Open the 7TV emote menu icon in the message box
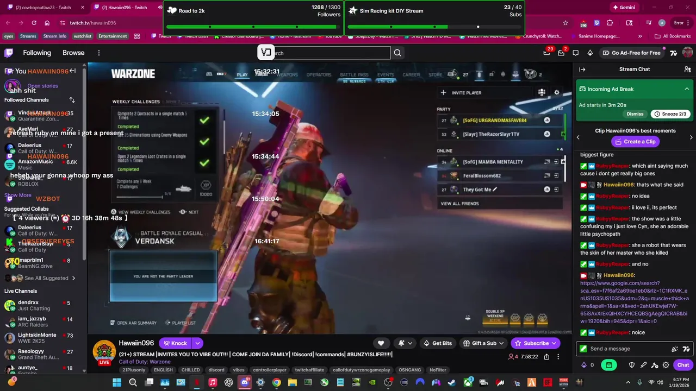Image resolution: width=696 pixels, height=391 pixels. click(686, 349)
